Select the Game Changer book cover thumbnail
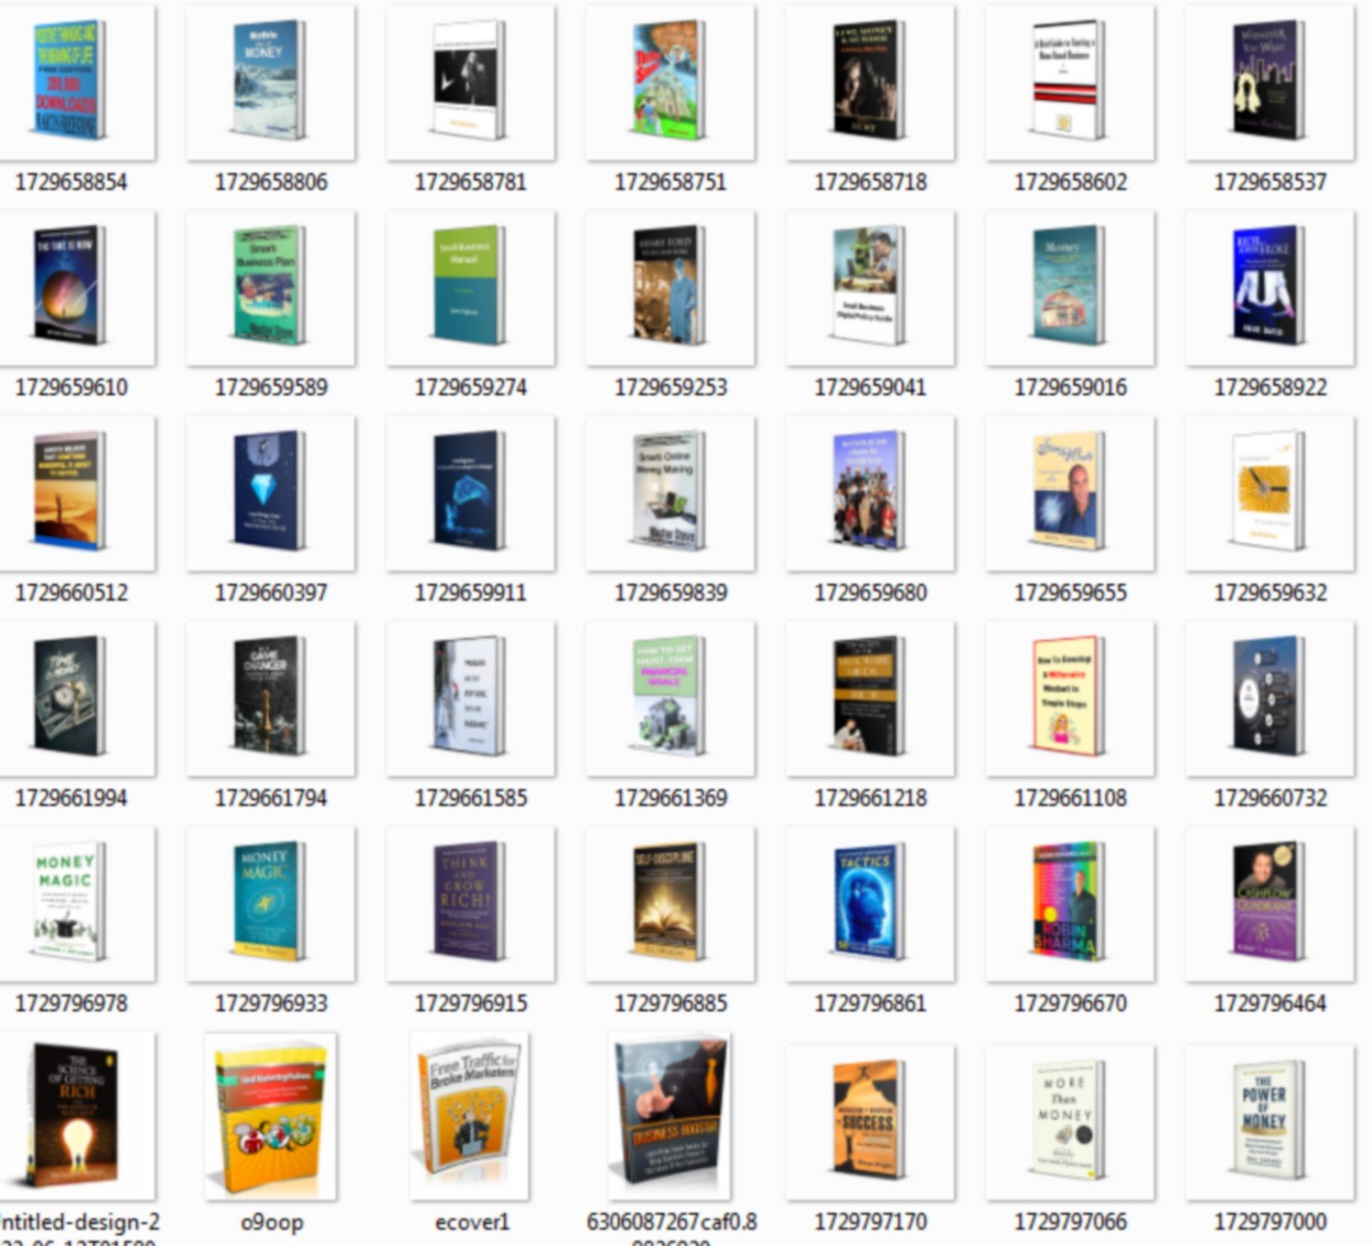Screen dimensions: 1372x1246 tap(270, 698)
